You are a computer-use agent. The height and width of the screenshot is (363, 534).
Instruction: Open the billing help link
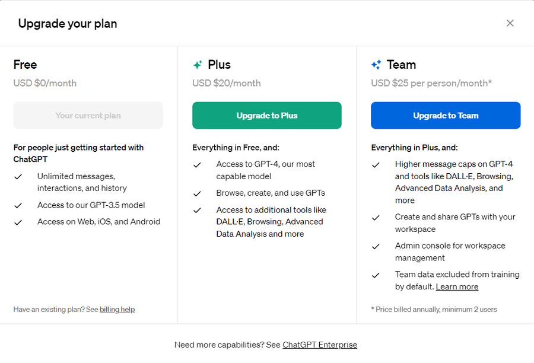tap(117, 309)
